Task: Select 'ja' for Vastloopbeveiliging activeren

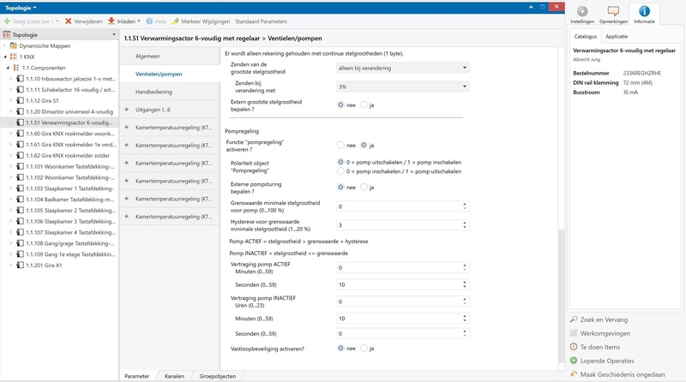Action: [364, 349]
